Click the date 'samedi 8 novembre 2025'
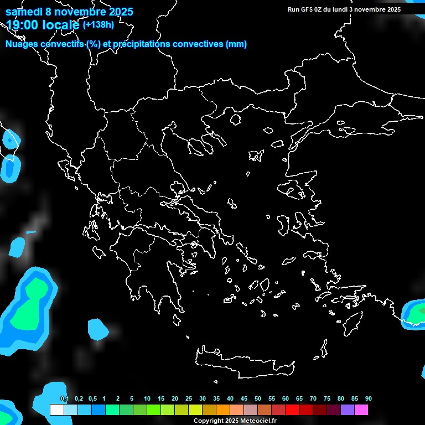 pyautogui.click(x=69, y=12)
